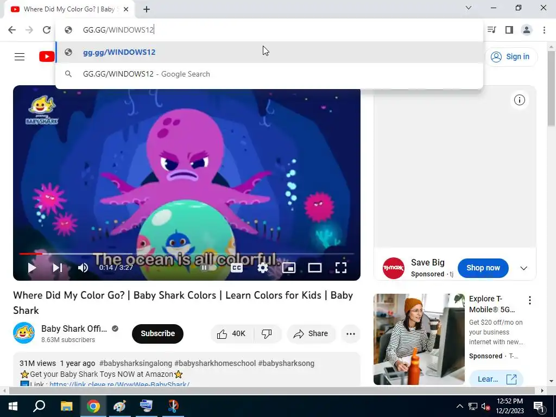Viewport: 556px width, 417px height.
Task: Choose GG.GG/WINDOWS12 Google Search suggestion
Action: [269, 74]
